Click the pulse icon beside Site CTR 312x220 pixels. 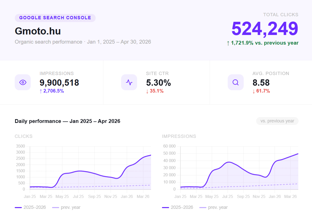point(129,82)
